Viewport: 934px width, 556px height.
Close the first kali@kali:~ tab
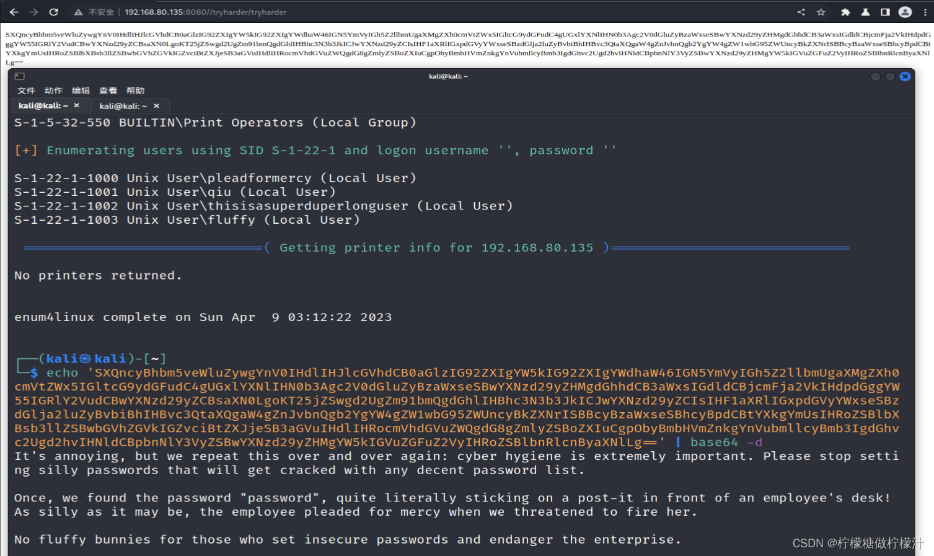[77, 106]
